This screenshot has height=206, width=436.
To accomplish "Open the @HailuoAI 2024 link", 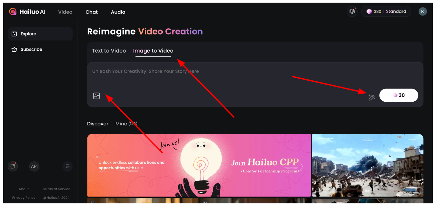I will (56, 197).
